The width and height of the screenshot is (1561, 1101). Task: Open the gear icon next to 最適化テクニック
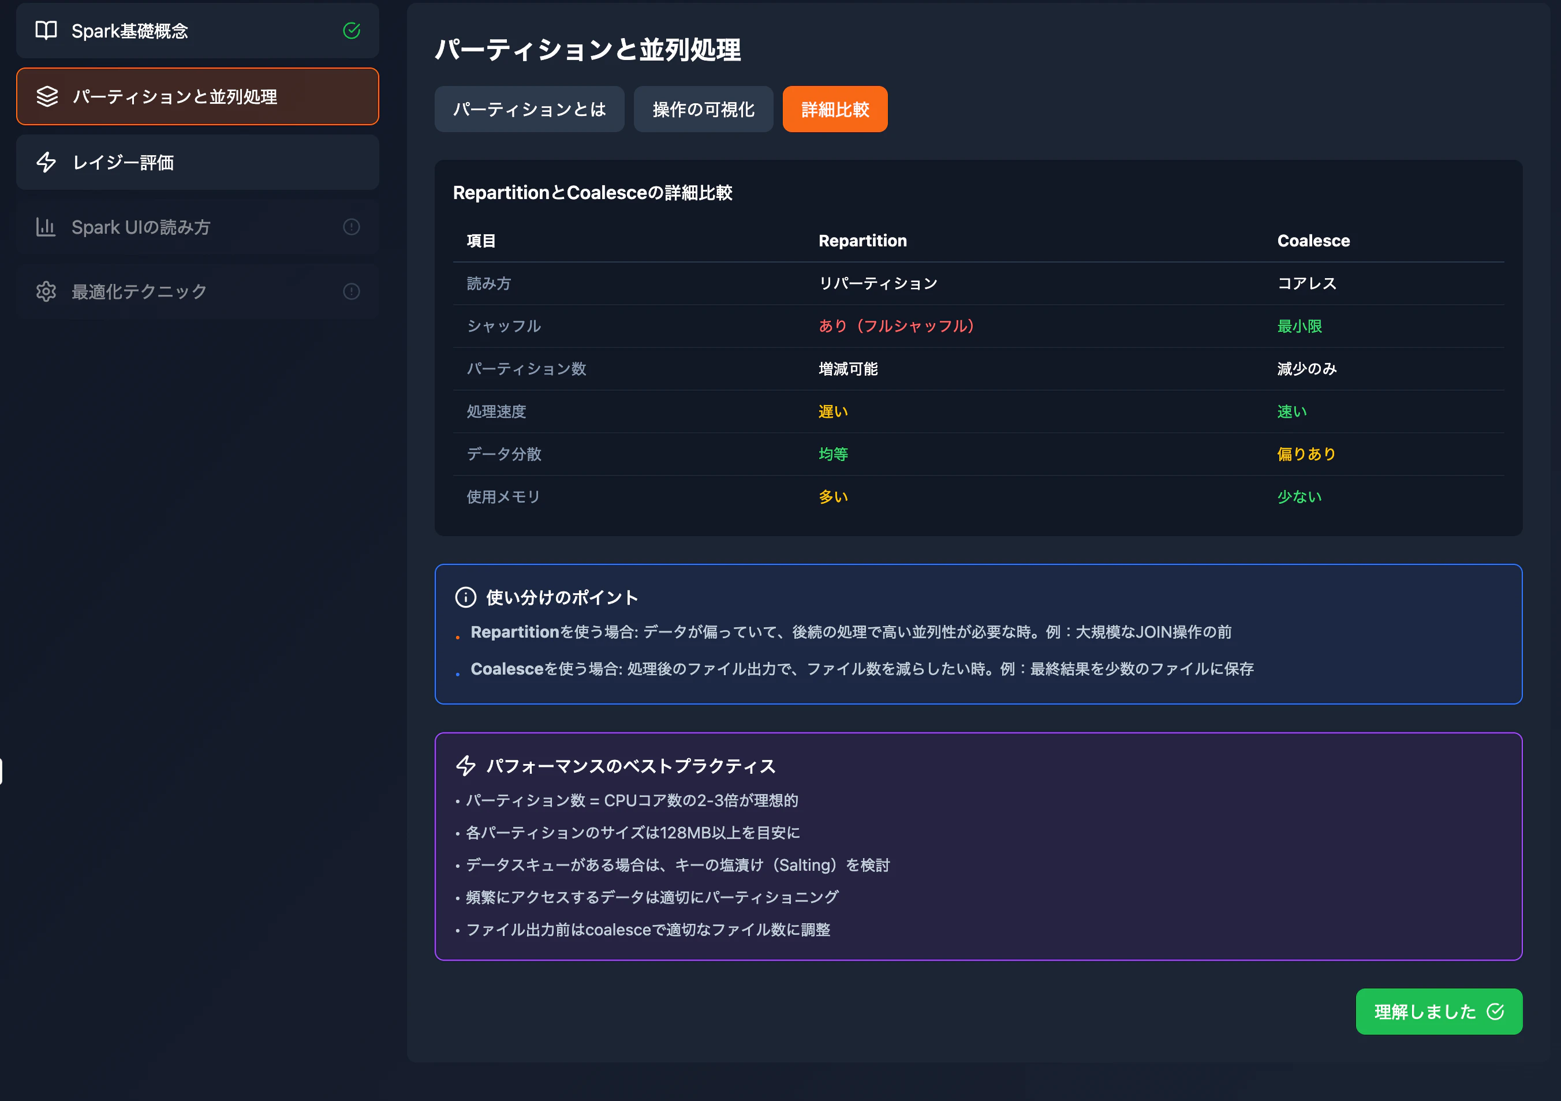coord(46,291)
